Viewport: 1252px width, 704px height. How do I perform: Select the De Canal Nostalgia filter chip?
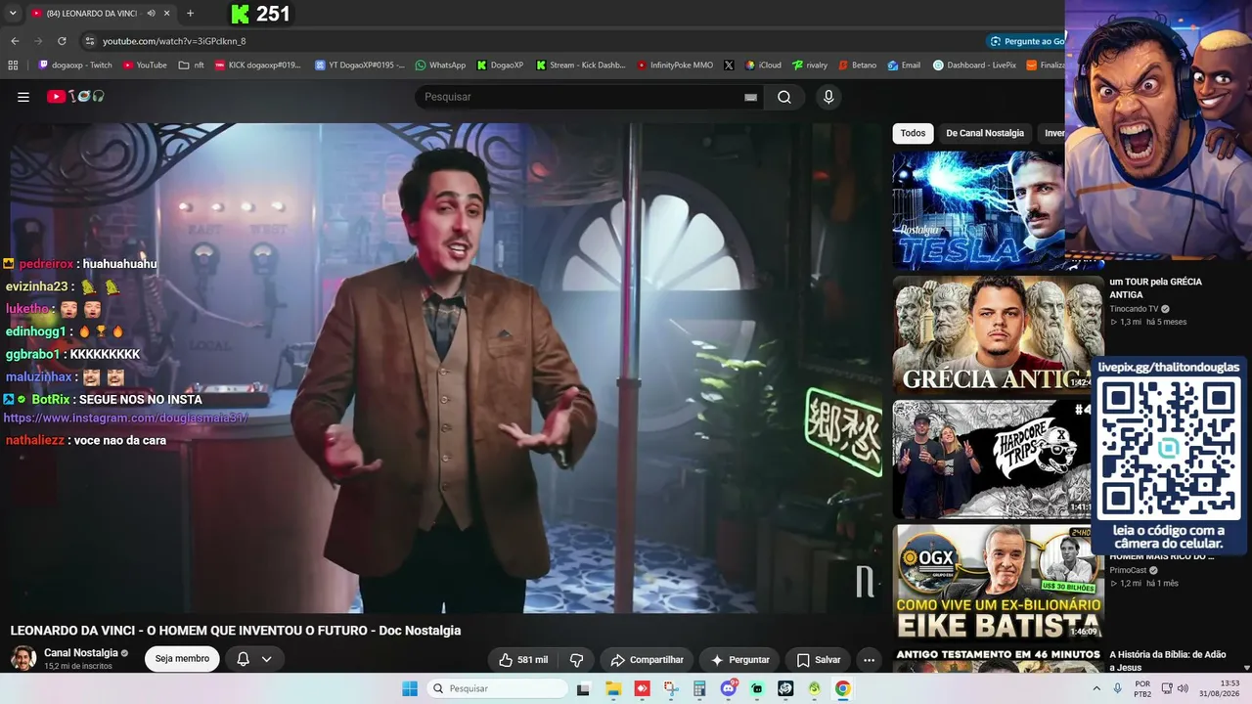click(985, 133)
